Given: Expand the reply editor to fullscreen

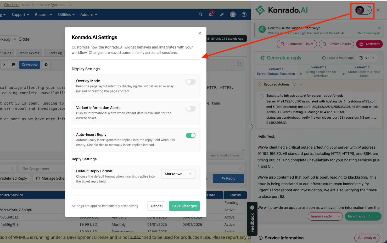Looking at the screenshot, I should pyautogui.click(x=239, y=64).
